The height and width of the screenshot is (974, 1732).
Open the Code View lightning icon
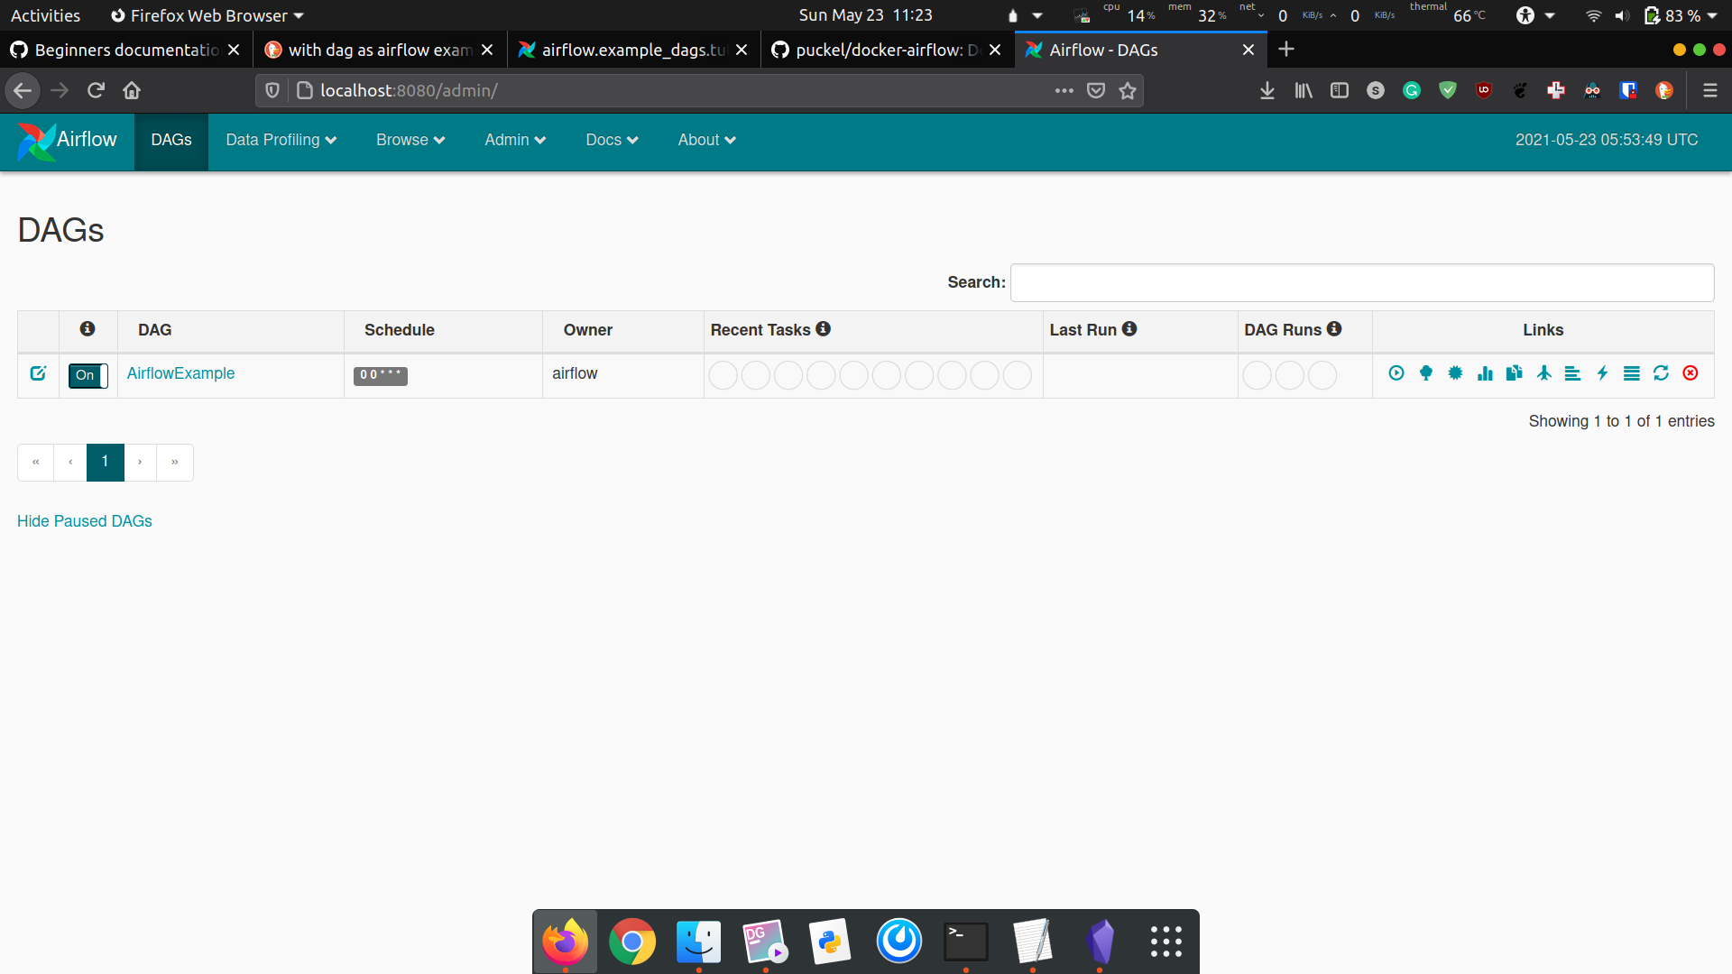click(1603, 373)
